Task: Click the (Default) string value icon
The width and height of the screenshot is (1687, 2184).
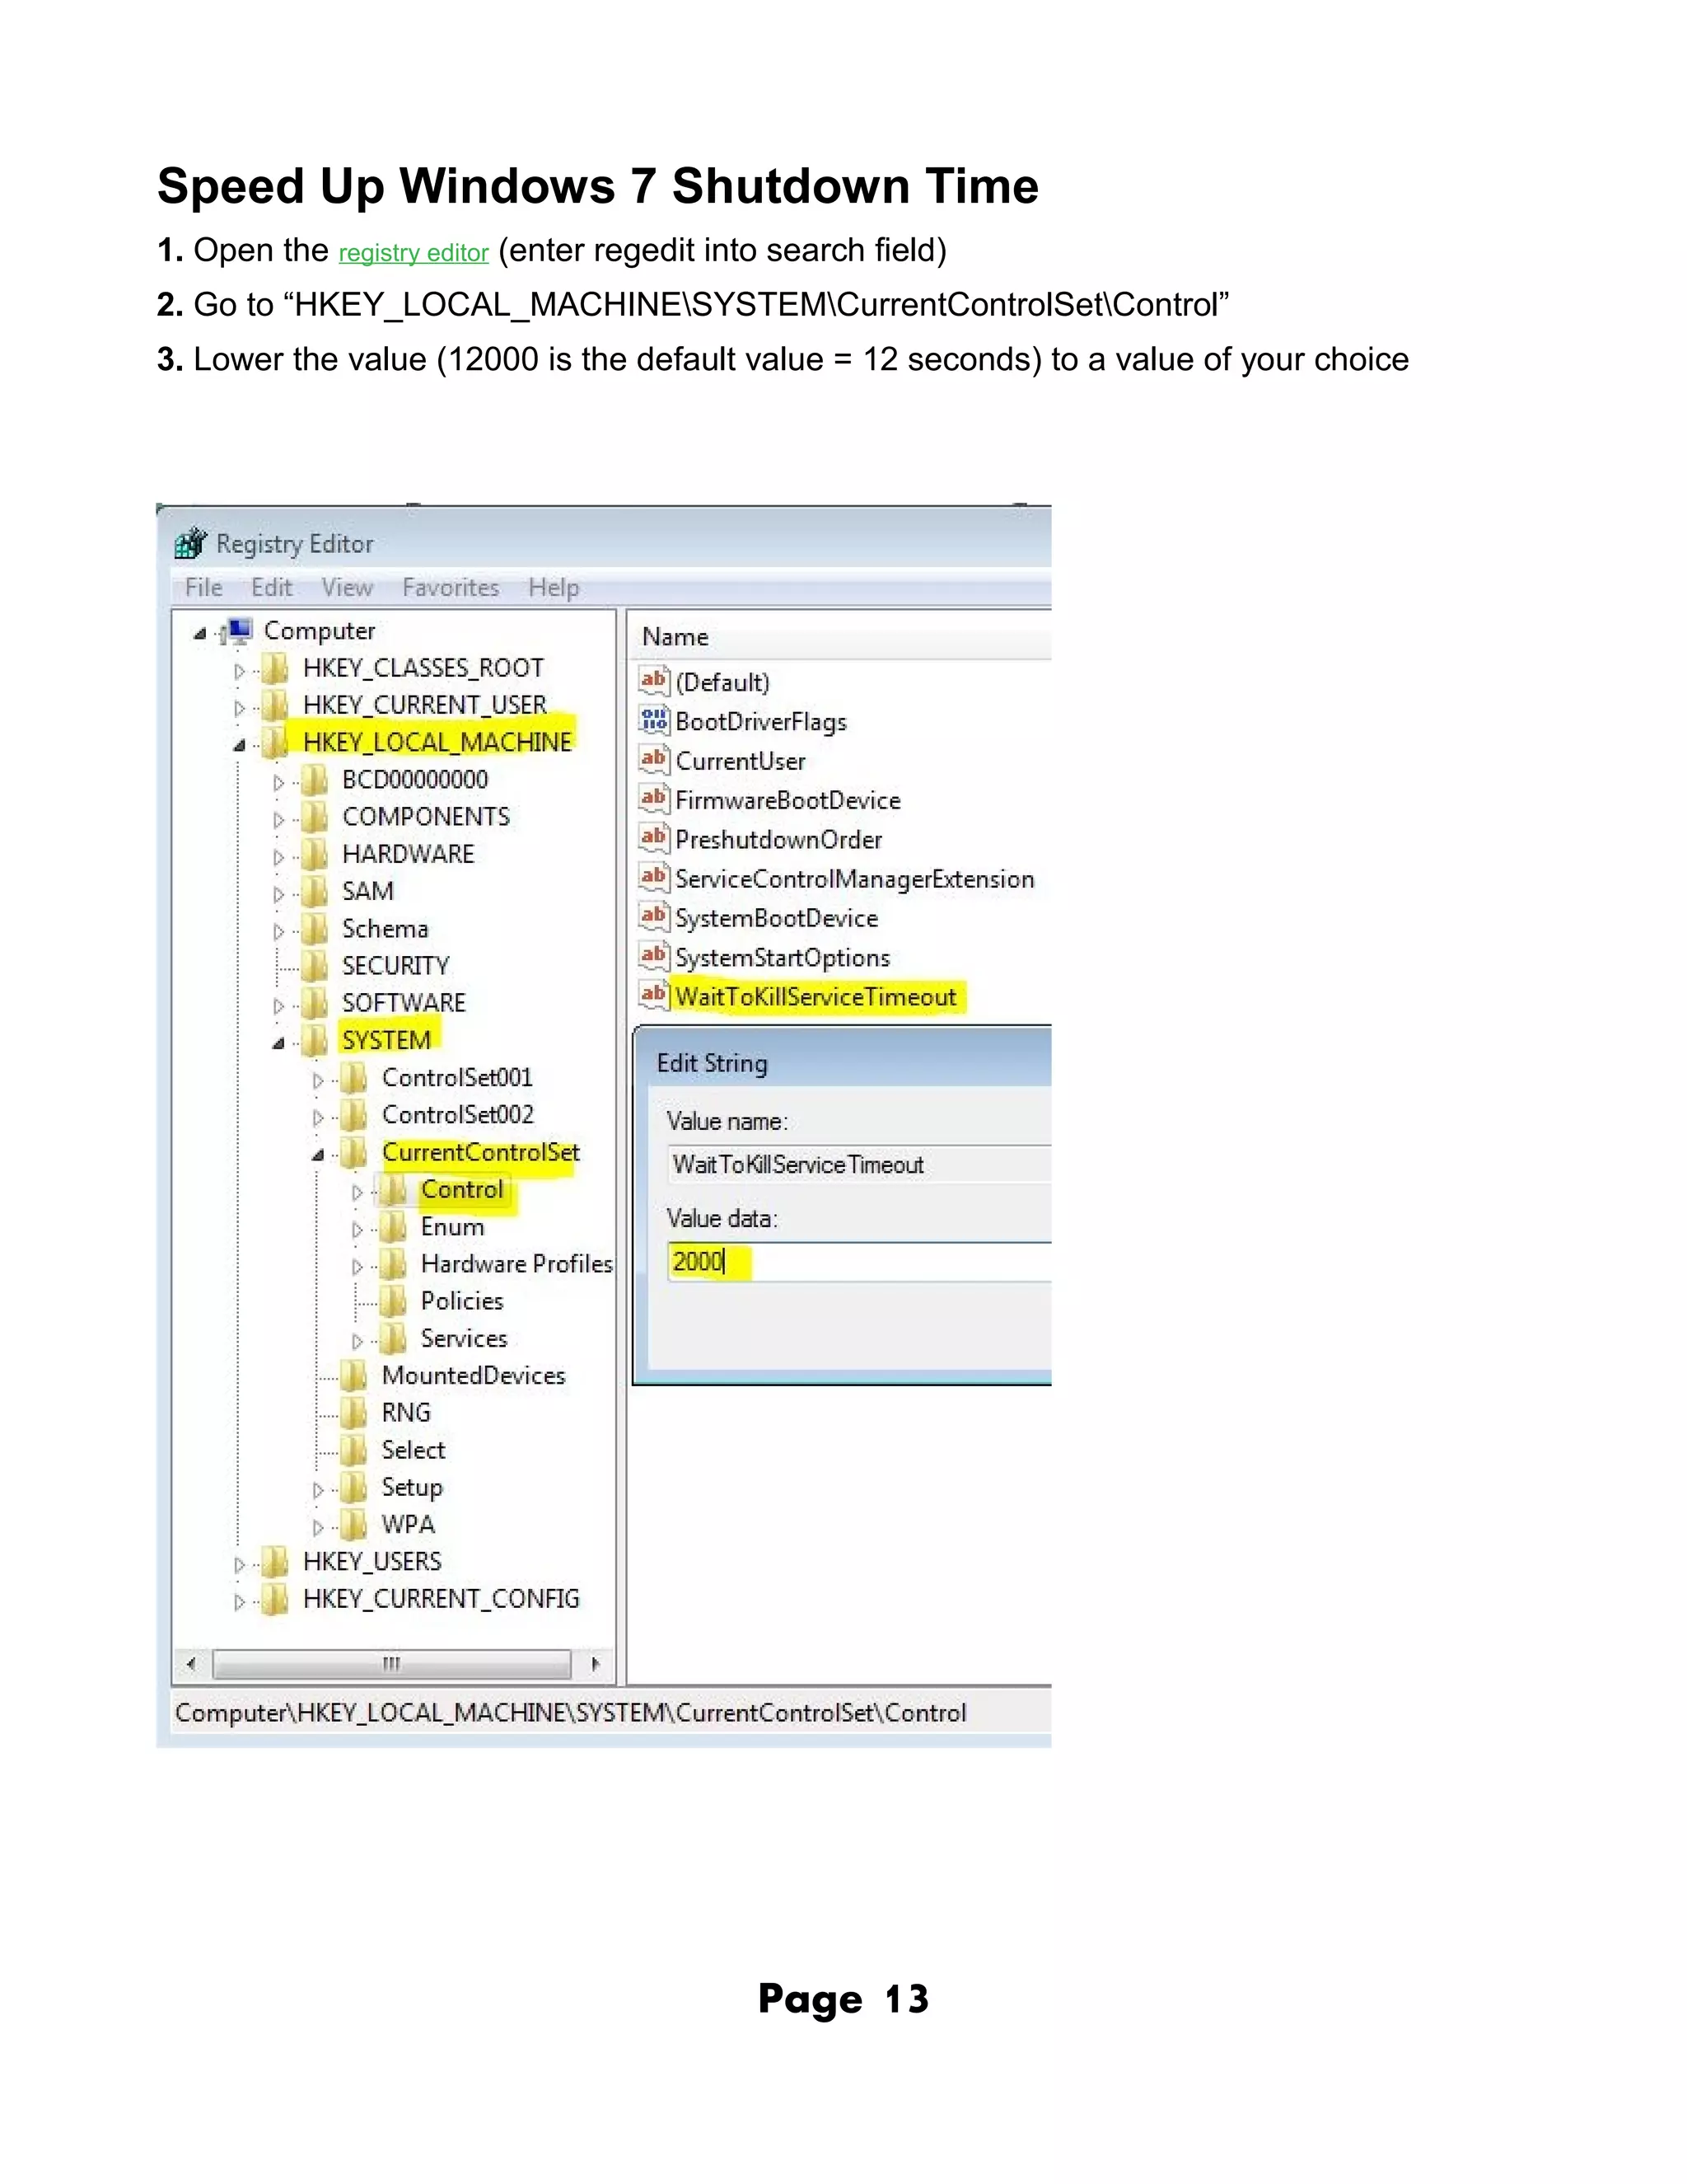Action: [653, 680]
